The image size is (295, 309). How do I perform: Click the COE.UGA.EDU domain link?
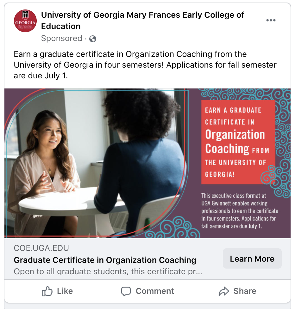point(41,248)
